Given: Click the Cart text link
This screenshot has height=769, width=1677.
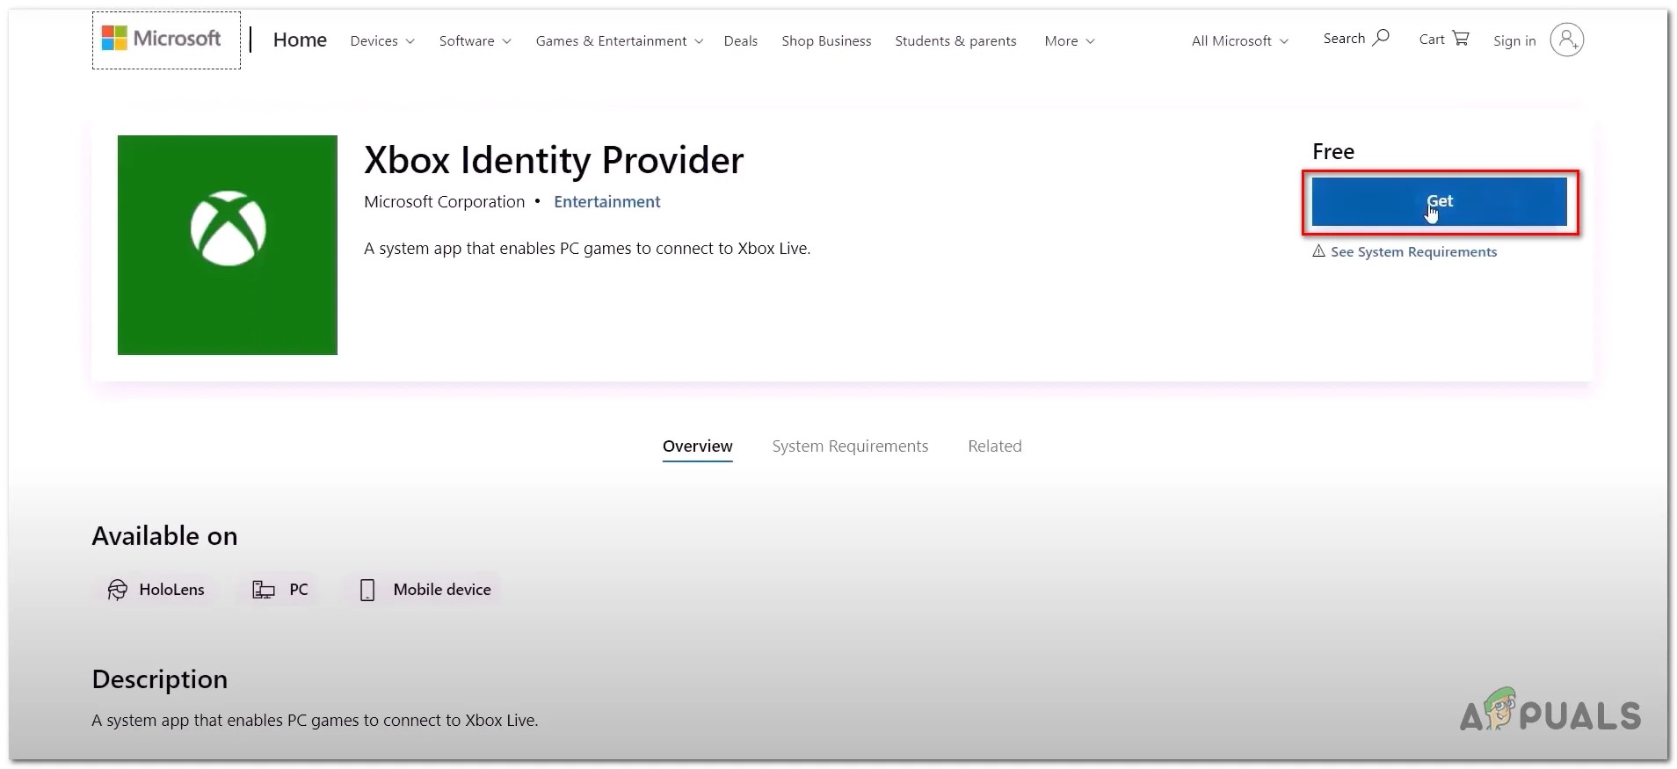Looking at the screenshot, I should 1432,40.
